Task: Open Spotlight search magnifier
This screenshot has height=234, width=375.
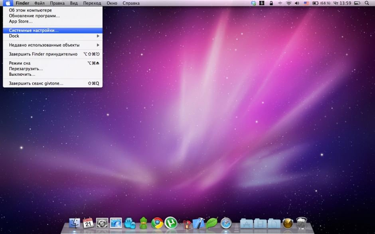Action: (367, 3)
